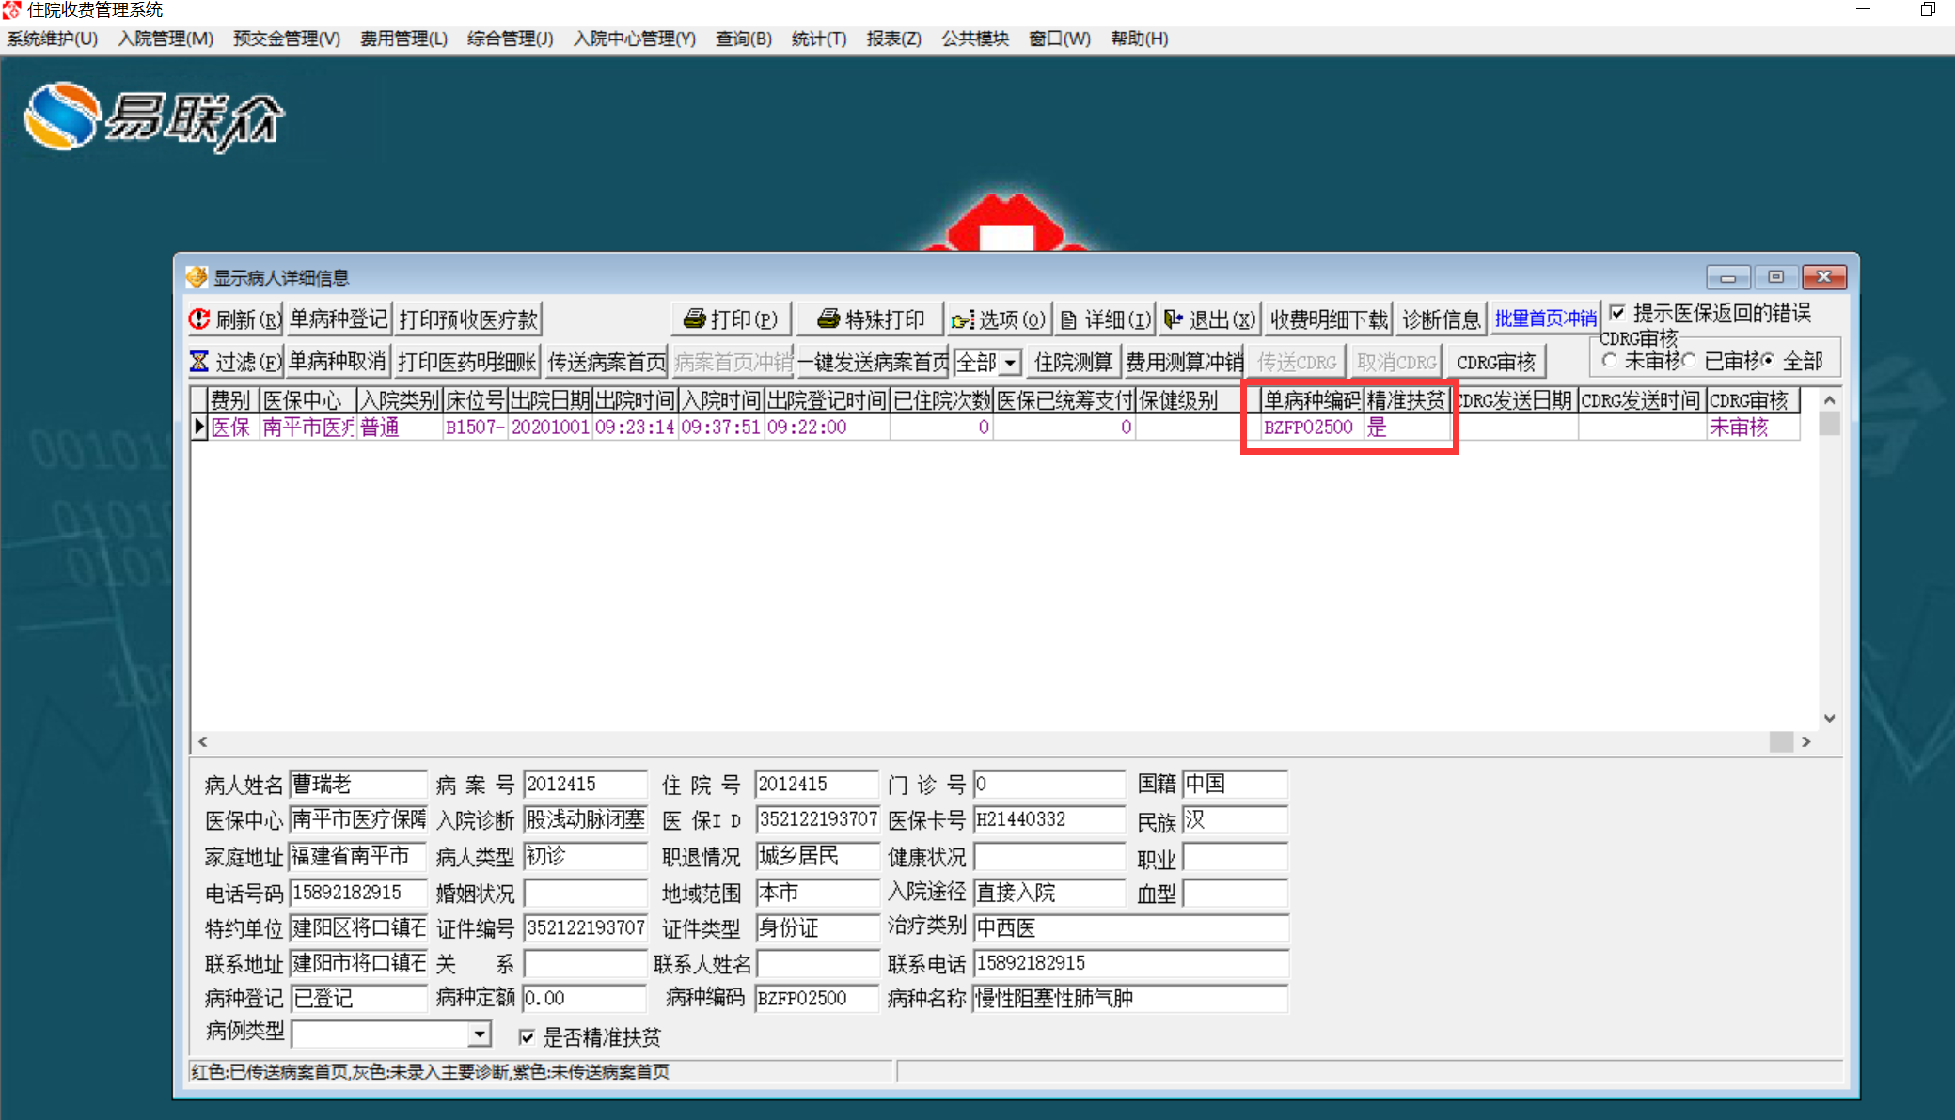Select the 已审核 radio button under CDRG审核
1955x1120 pixels.
[x=1690, y=361]
